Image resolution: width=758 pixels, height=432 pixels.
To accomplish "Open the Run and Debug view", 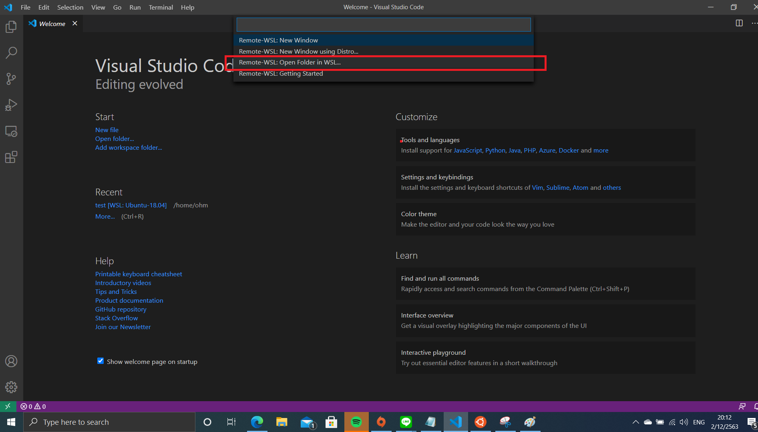I will (11, 105).
